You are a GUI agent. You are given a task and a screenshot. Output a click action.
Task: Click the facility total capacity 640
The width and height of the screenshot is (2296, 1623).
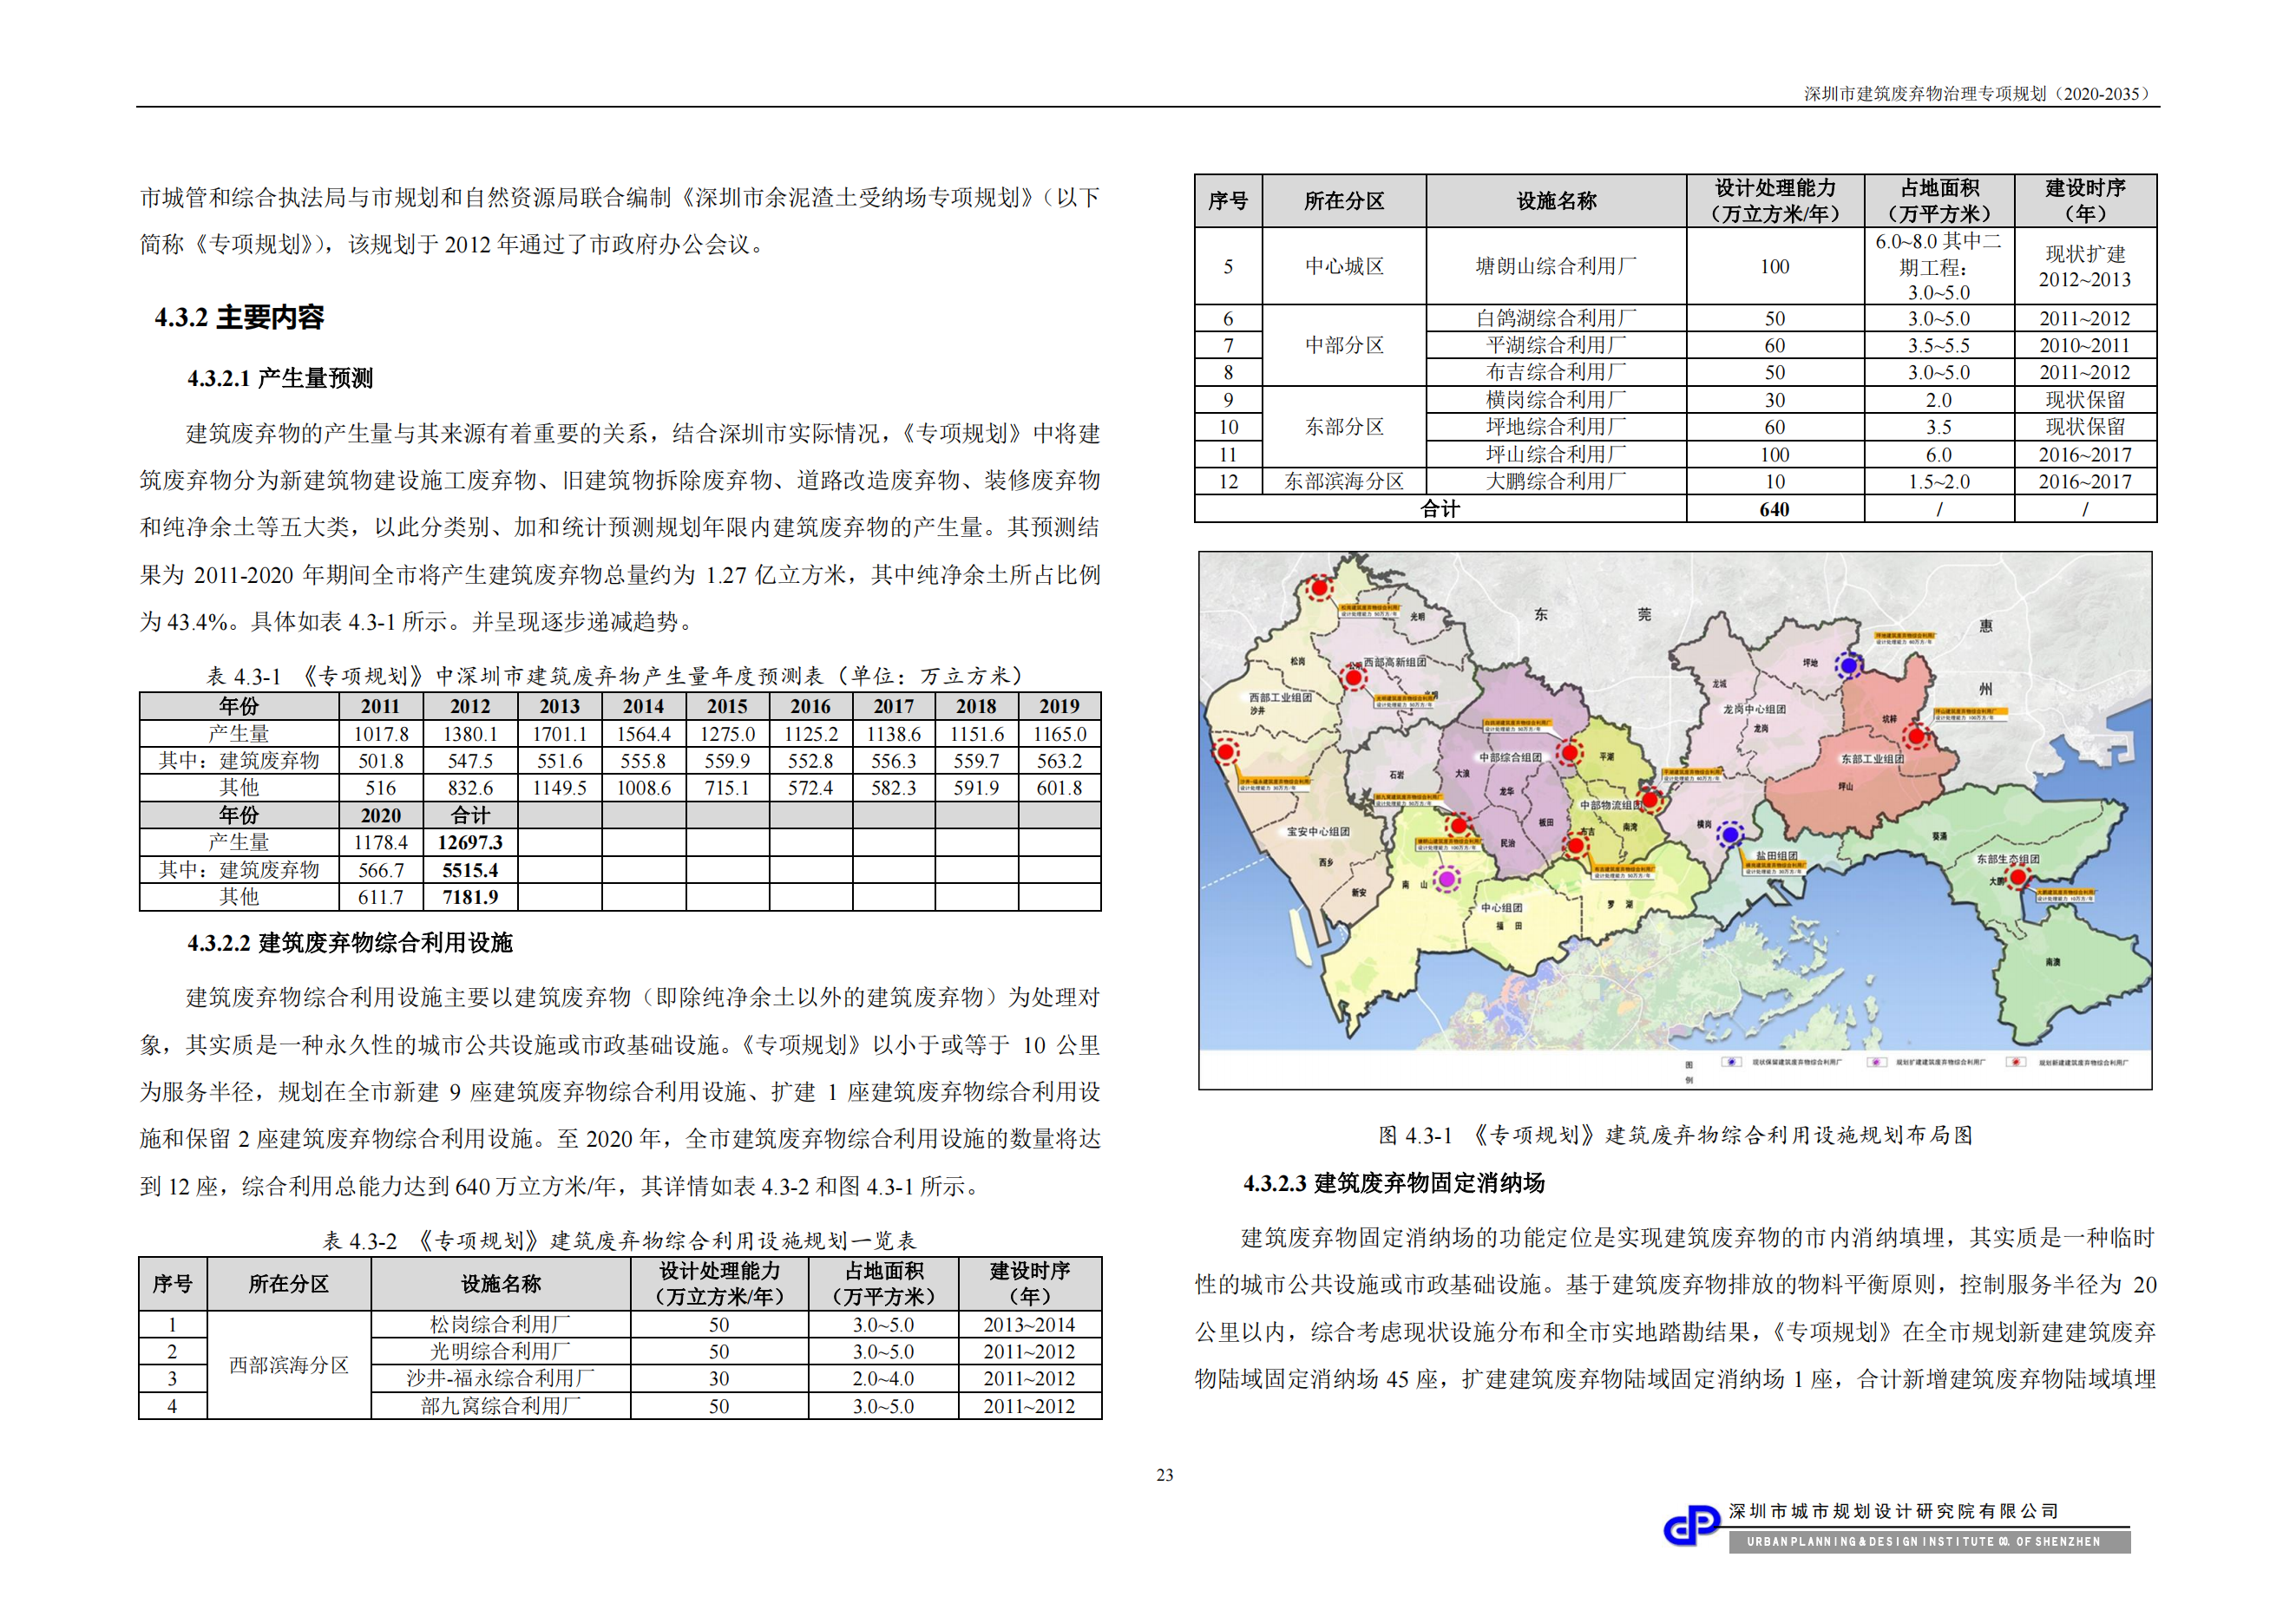(x=1775, y=510)
